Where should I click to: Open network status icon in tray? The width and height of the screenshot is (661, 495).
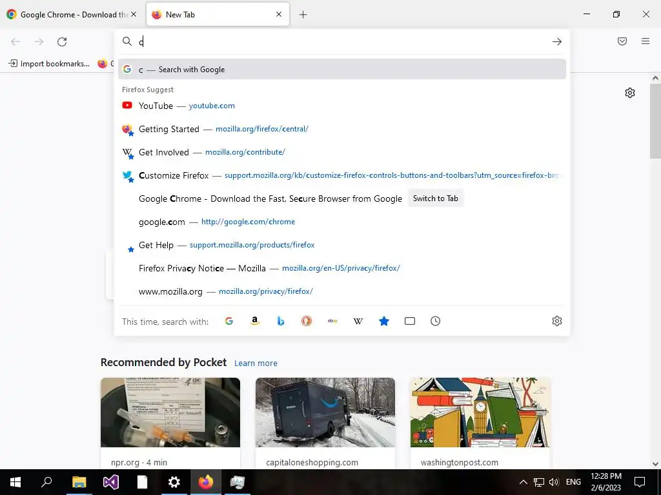click(539, 482)
